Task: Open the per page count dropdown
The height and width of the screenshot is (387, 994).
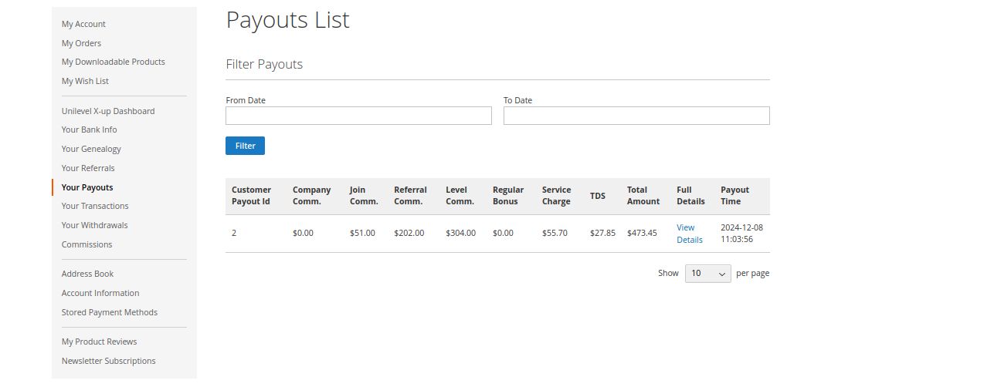Action: click(x=707, y=274)
